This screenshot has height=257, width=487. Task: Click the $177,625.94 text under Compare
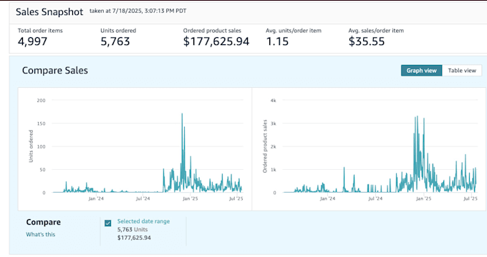pyautogui.click(x=134, y=238)
